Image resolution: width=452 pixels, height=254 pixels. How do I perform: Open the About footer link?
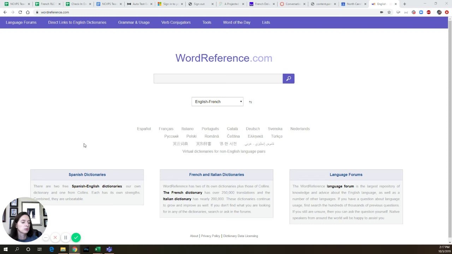pyautogui.click(x=194, y=236)
